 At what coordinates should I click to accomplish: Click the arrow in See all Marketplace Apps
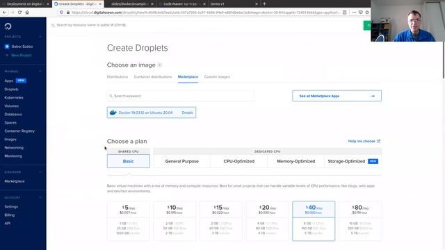point(373,96)
